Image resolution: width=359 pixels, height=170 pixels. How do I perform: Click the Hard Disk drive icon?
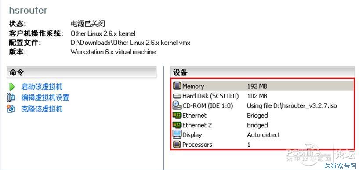(177, 96)
